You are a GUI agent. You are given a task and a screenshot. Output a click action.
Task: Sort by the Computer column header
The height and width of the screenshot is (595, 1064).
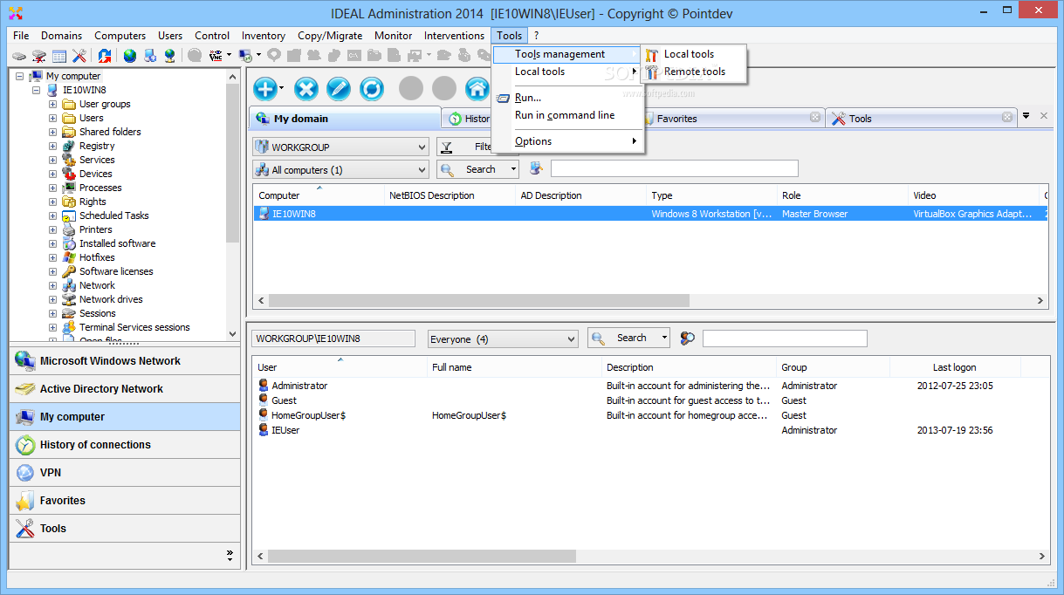(319, 195)
